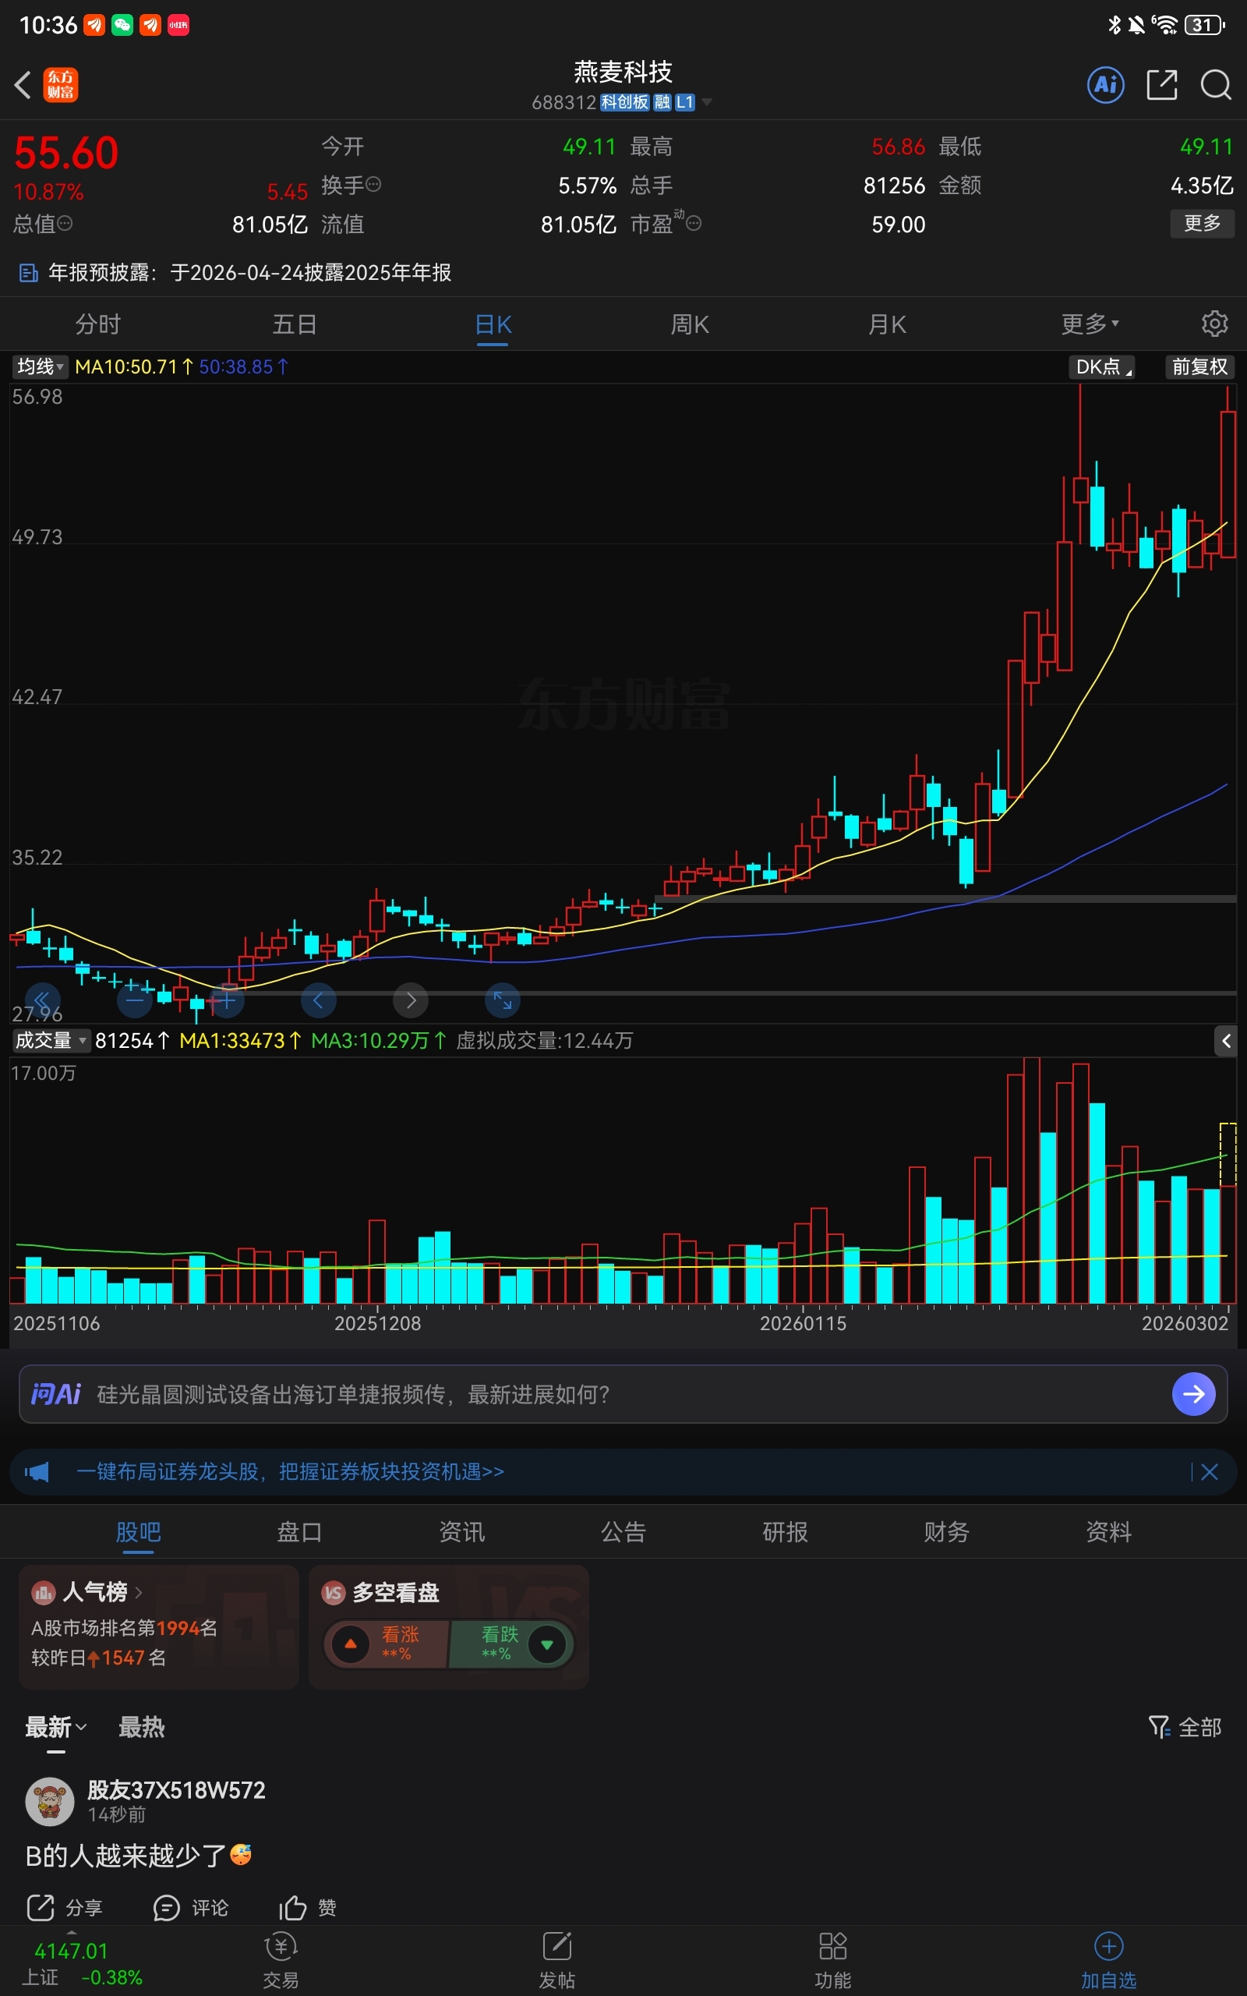Add stock with 加自选 icon
This screenshot has height=1996, width=1247.
pyautogui.click(x=1108, y=1959)
